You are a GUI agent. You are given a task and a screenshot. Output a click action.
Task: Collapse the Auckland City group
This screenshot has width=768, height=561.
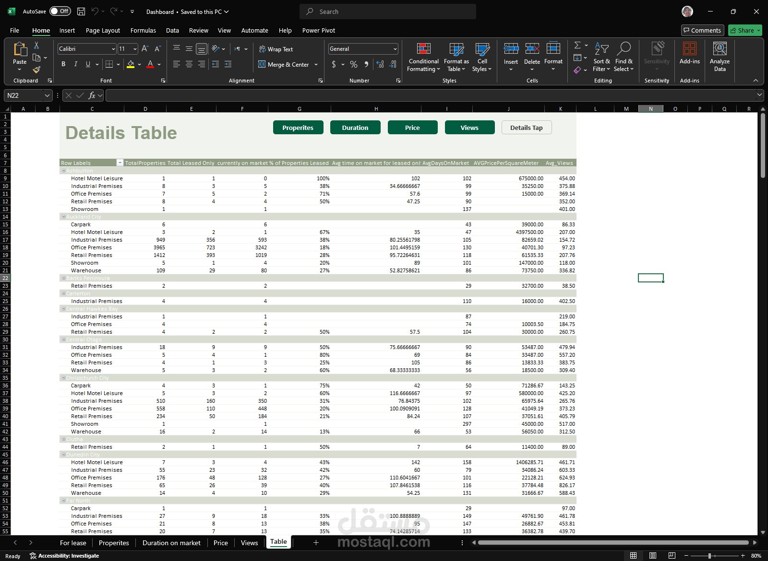click(63, 217)
